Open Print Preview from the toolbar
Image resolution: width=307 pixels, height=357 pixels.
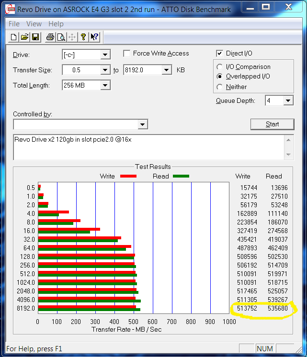[x=61, y=37]
